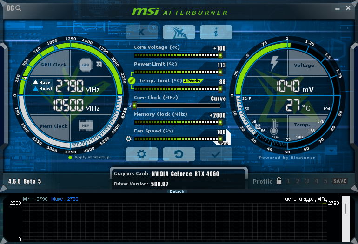Screen dimensions: 358x244
Task: Select profile slot 5
Action: coord(325,181)
